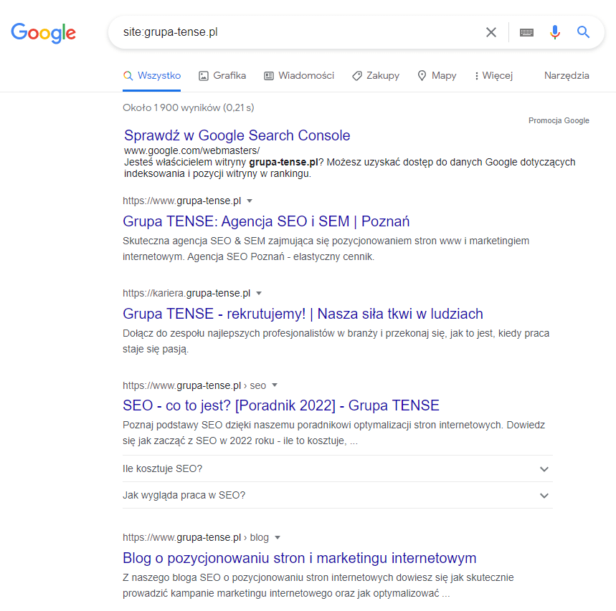Click the Wiadomości newspaper icon

coord(269,76)
